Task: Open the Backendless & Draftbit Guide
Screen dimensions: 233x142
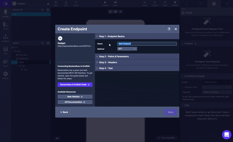Action: (x=75, y=85)
